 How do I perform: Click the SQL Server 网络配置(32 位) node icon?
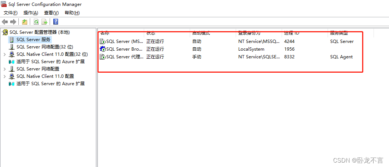(x=12, y=47)
